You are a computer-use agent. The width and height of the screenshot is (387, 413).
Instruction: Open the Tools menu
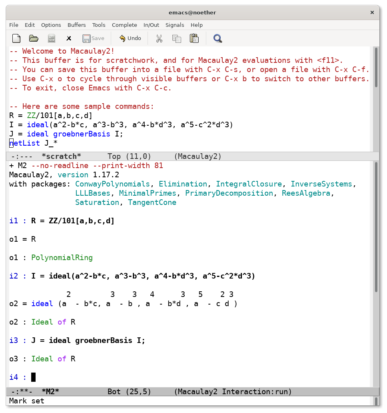(99, 25)
